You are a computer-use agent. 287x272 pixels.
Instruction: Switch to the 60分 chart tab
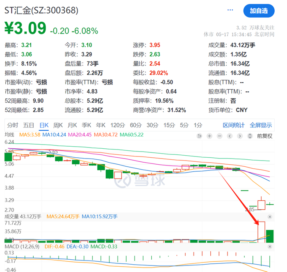136,125
